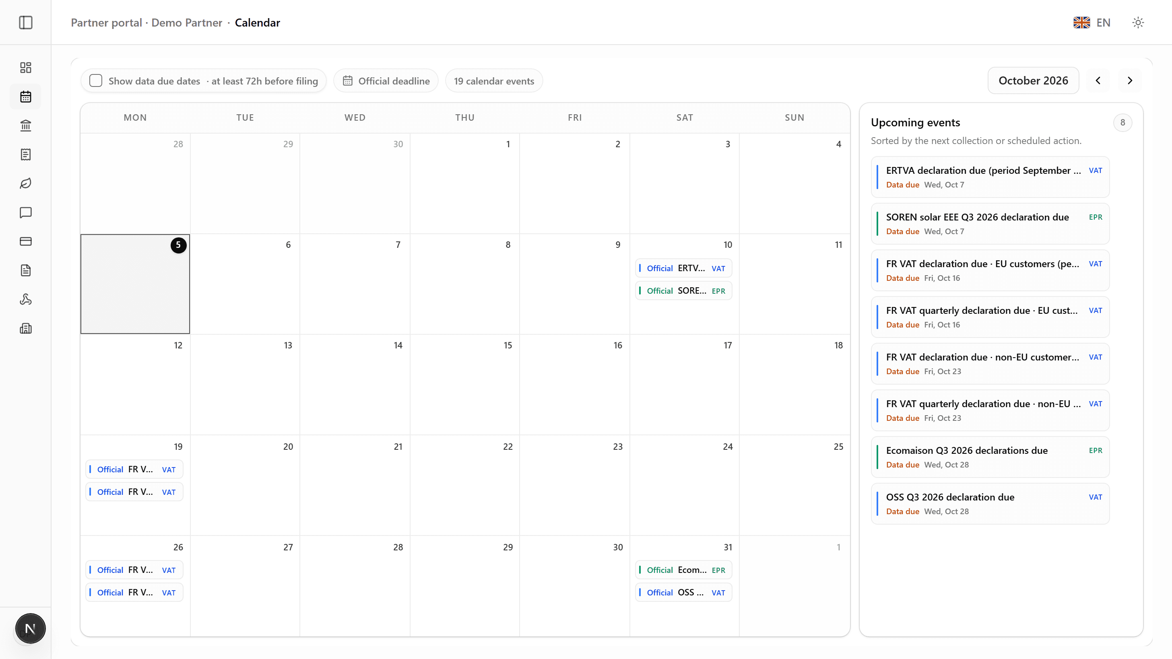The width and height of the screenshot is (1172, 659).
Task: Open Official Ecom... EPR event on October 31
Action: (683, 570)
